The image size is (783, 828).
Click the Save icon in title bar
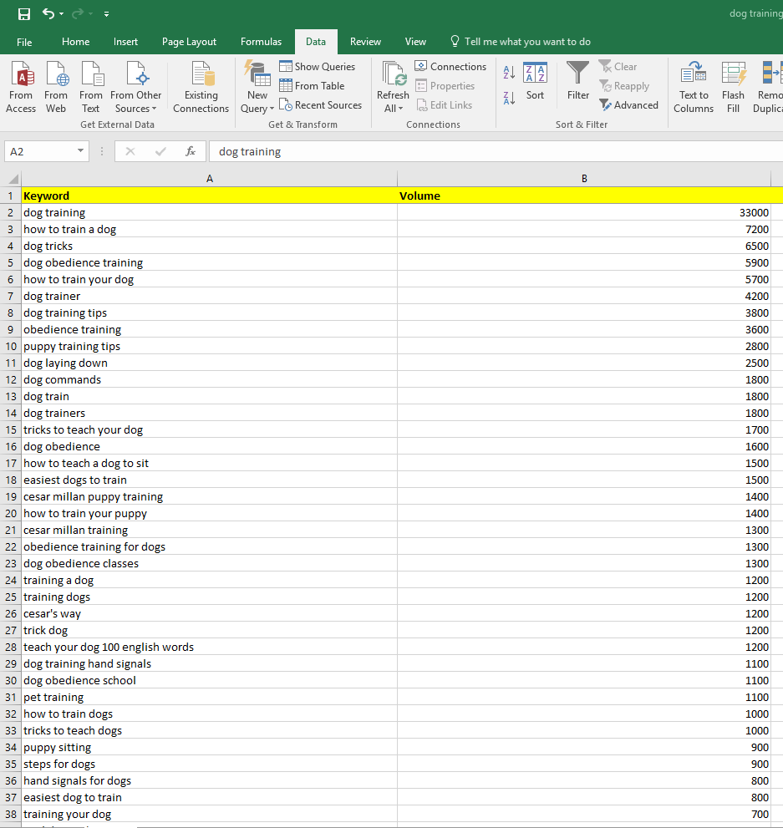[x=24, y=14]
